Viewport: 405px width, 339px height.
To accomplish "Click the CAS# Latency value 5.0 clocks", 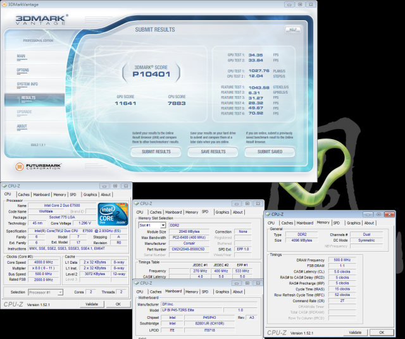I will [x=342, y=271].
